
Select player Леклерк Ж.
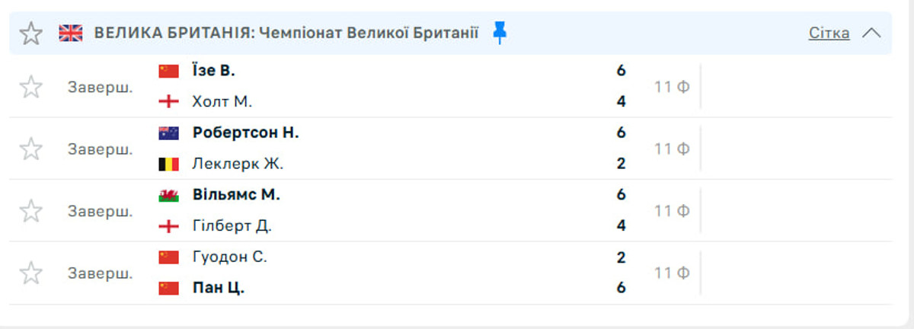pos(238,163)
